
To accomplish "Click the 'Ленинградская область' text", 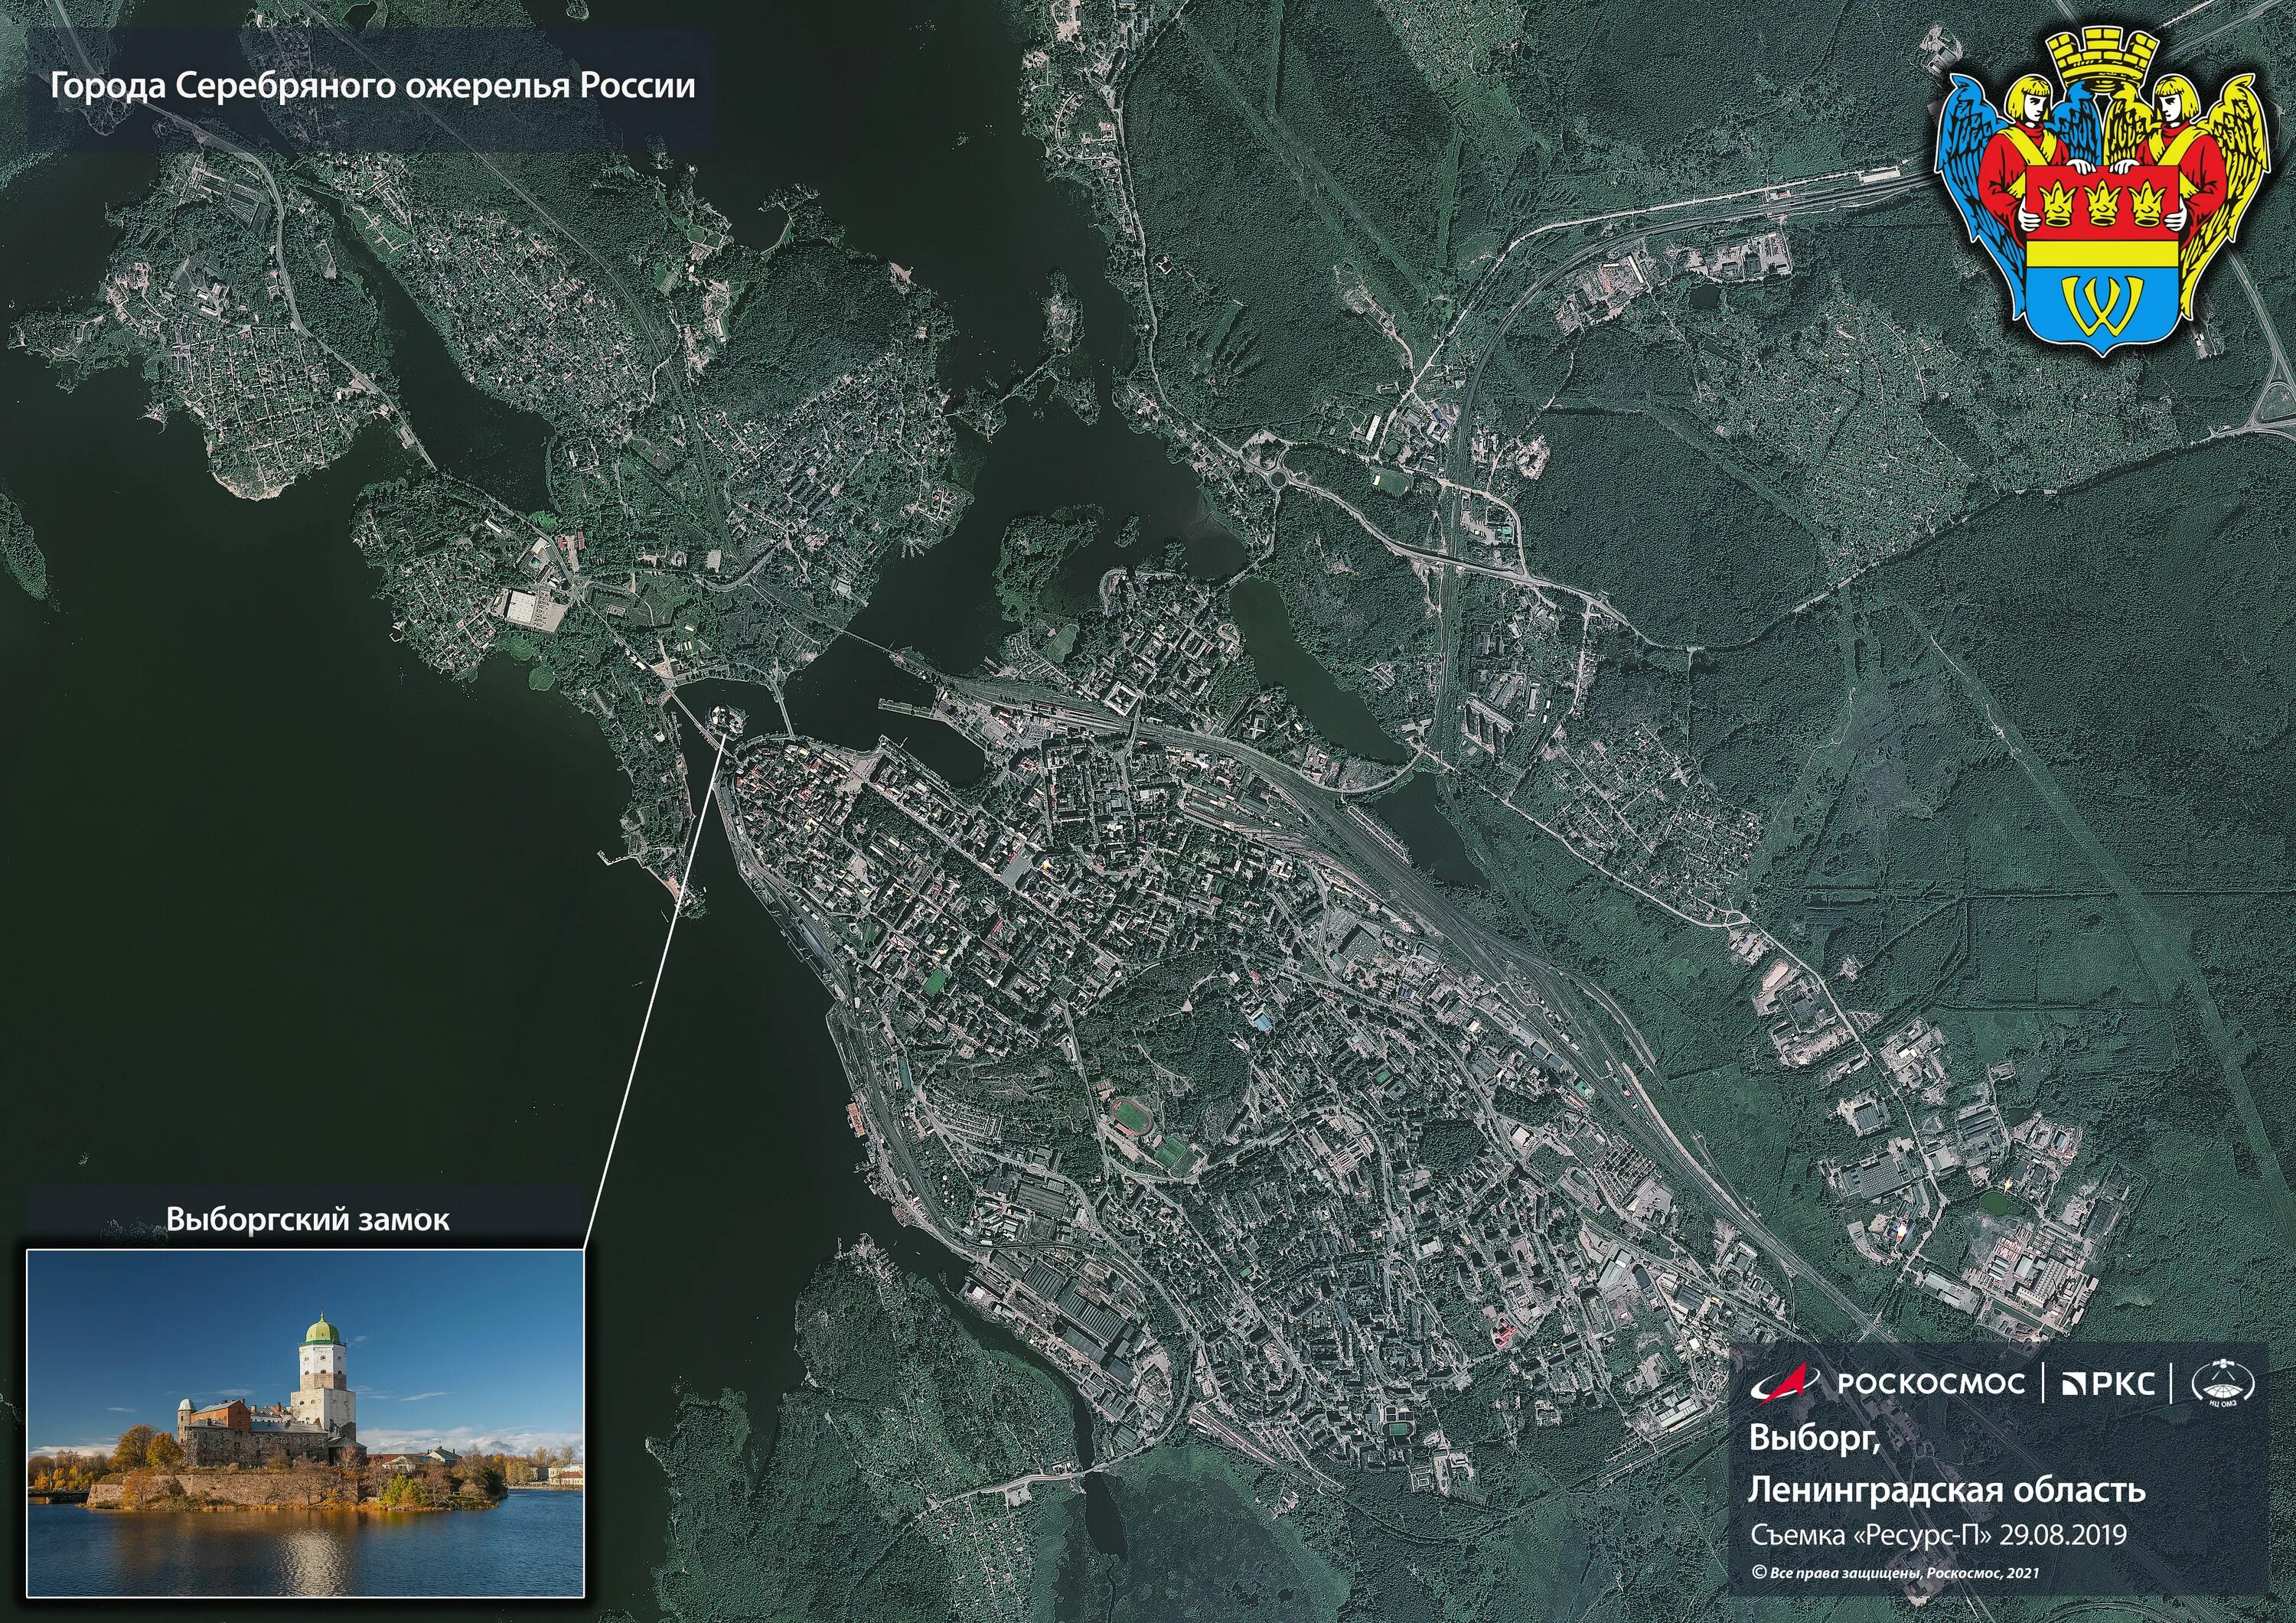I will pos(1946,1489).
